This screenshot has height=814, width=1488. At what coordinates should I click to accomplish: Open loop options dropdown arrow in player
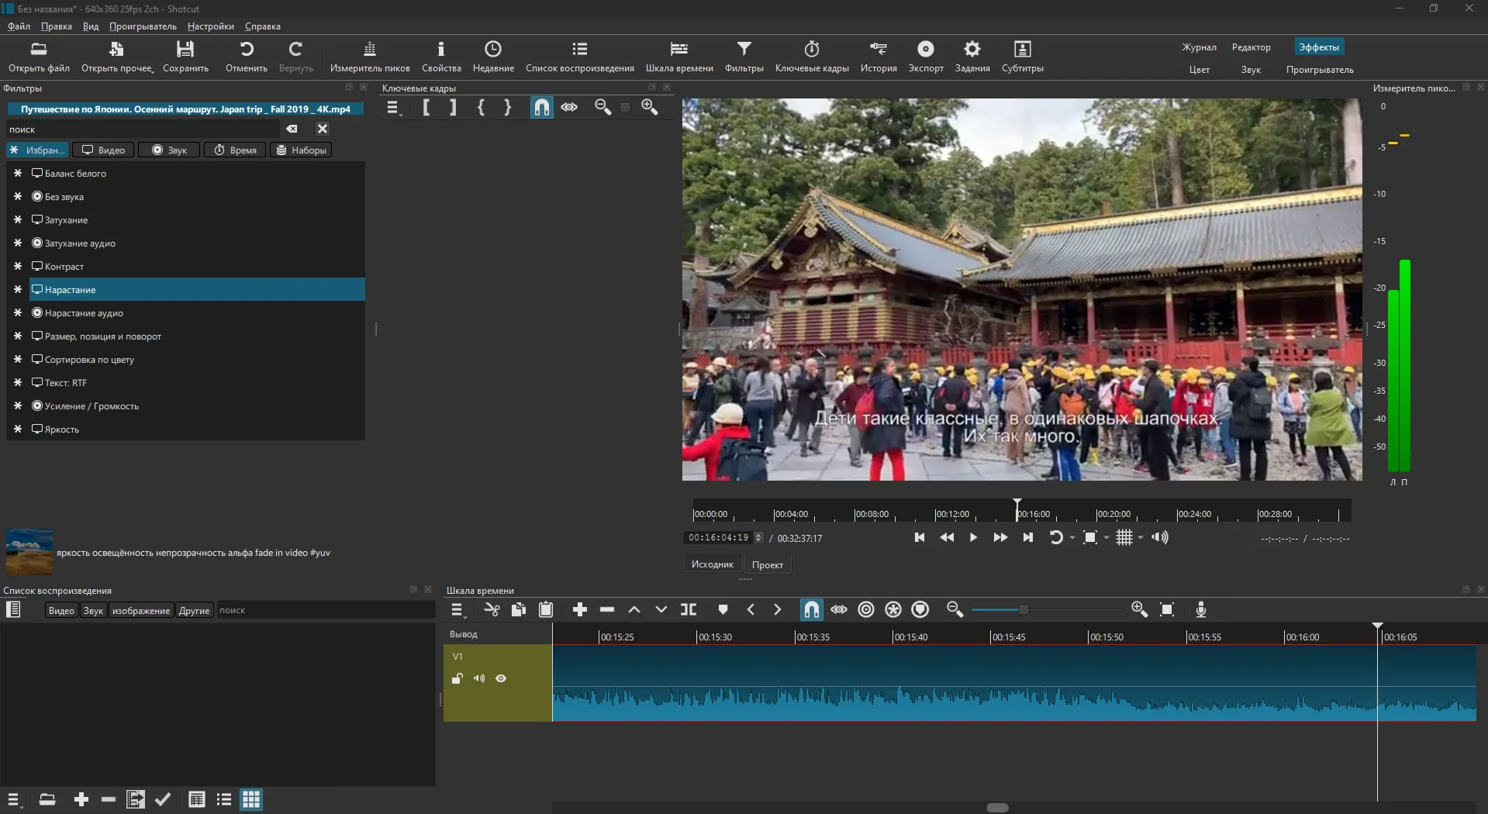[x=1072, y=538]
